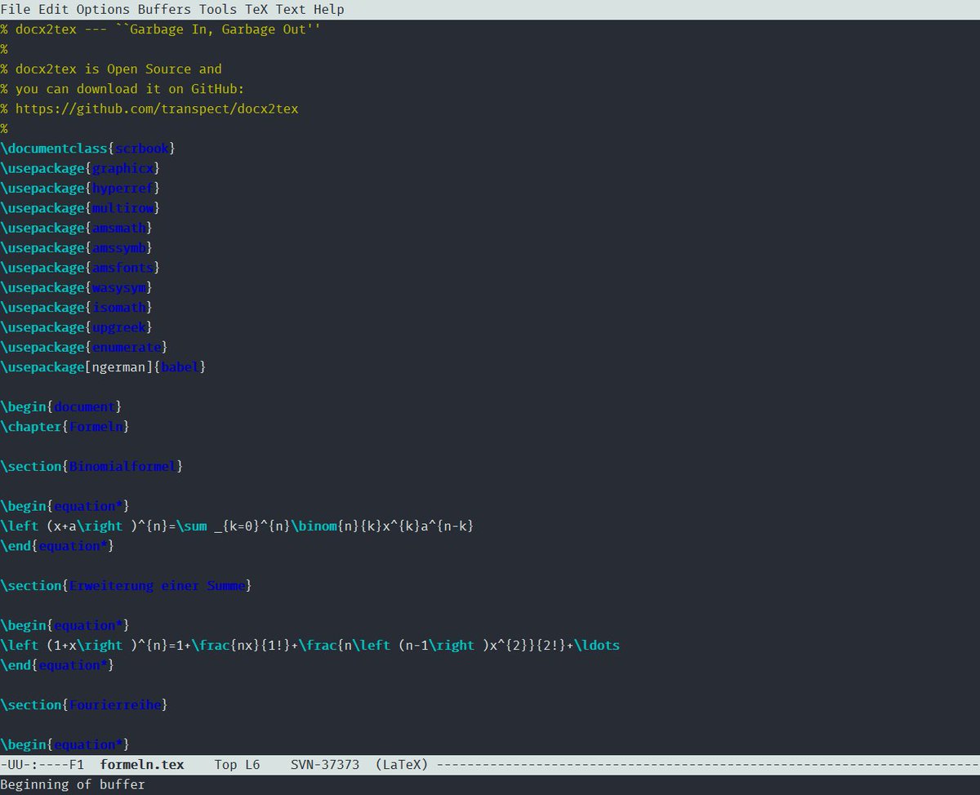The width and height of the screenshot is (980, 795).
Task: Open the Text menu
Action: pyautogui.click(x=290, y=9)
